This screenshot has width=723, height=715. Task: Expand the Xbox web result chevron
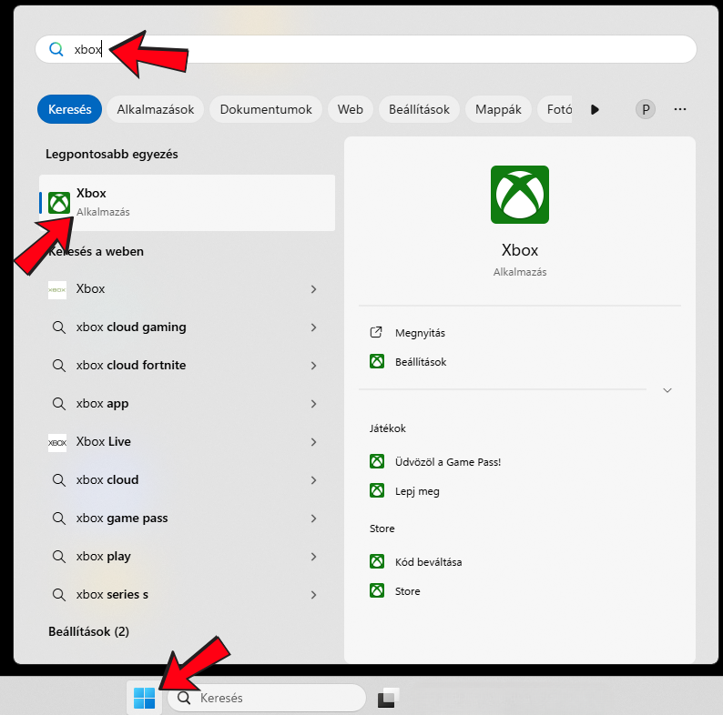(x=313, y=289)
